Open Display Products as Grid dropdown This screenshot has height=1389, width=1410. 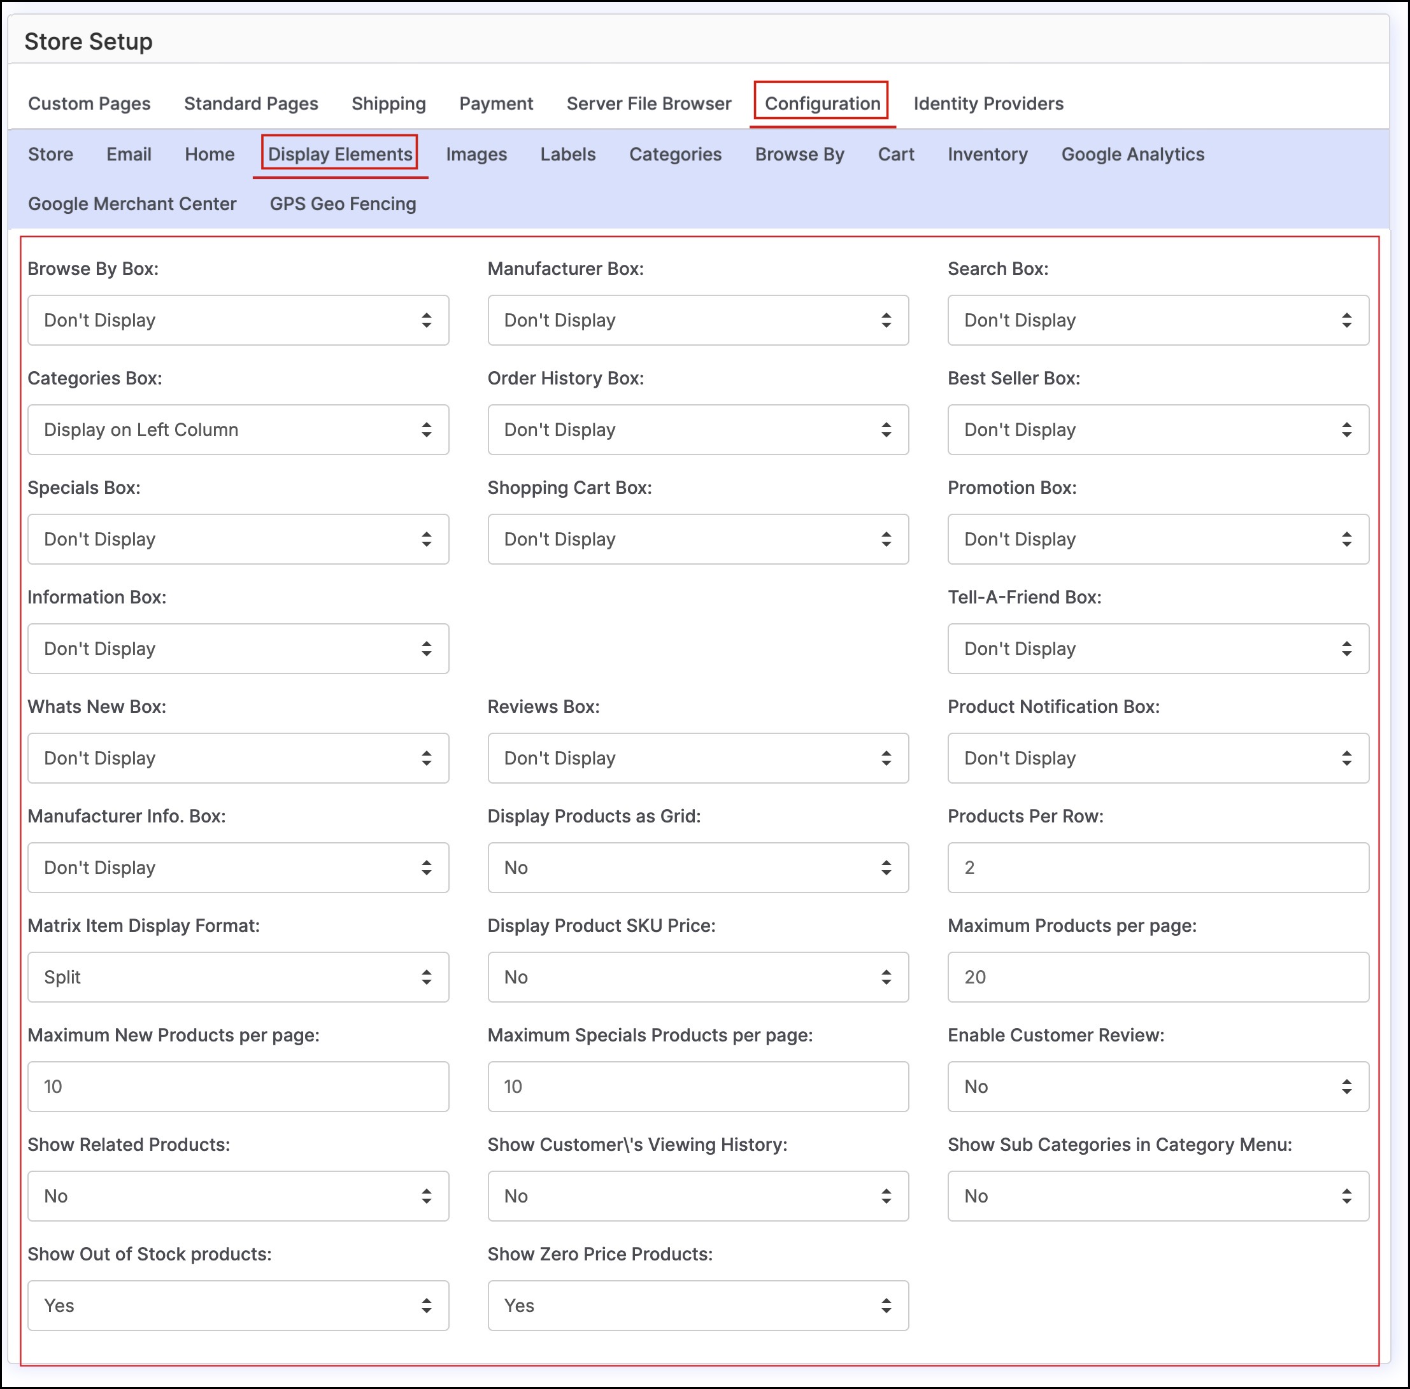pyautogui.click(x=698, y=868)
